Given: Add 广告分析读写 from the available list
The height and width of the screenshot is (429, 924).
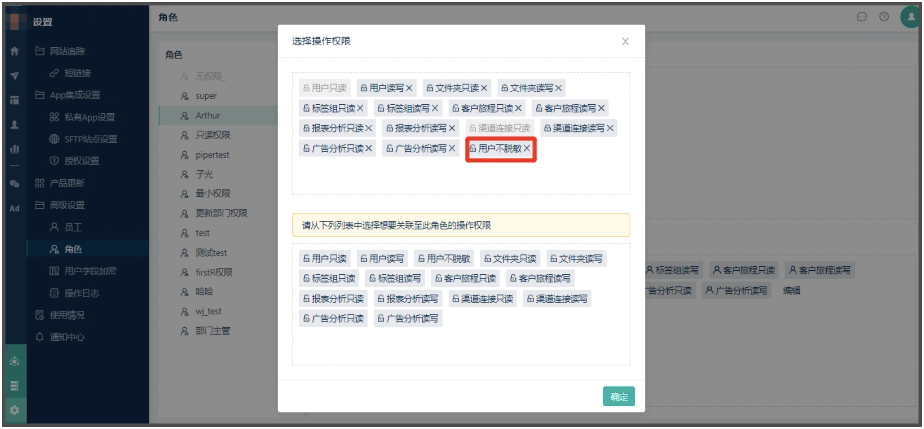Looking at the screenshot, I should point(408,319).
